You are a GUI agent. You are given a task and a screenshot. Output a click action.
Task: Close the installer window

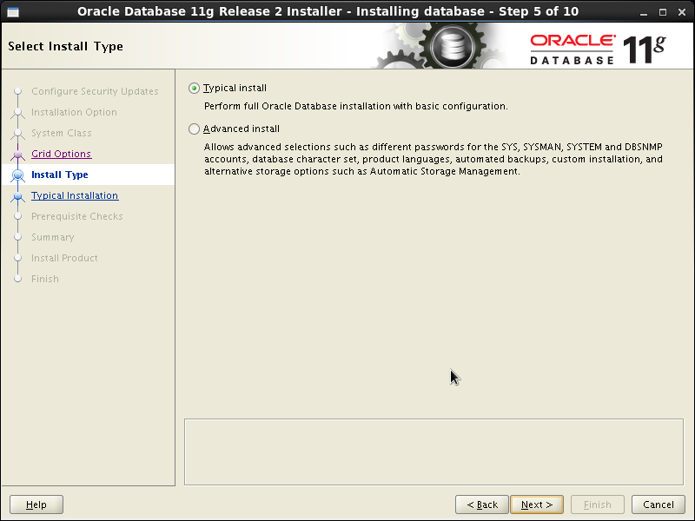(682, 12)
